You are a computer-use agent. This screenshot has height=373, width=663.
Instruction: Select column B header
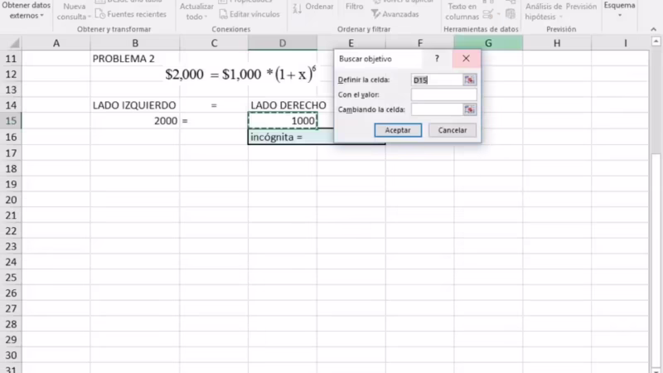click(x=135, y=43)
